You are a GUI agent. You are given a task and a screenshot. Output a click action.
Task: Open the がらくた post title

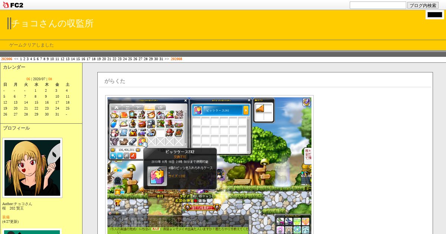point(115,81)
